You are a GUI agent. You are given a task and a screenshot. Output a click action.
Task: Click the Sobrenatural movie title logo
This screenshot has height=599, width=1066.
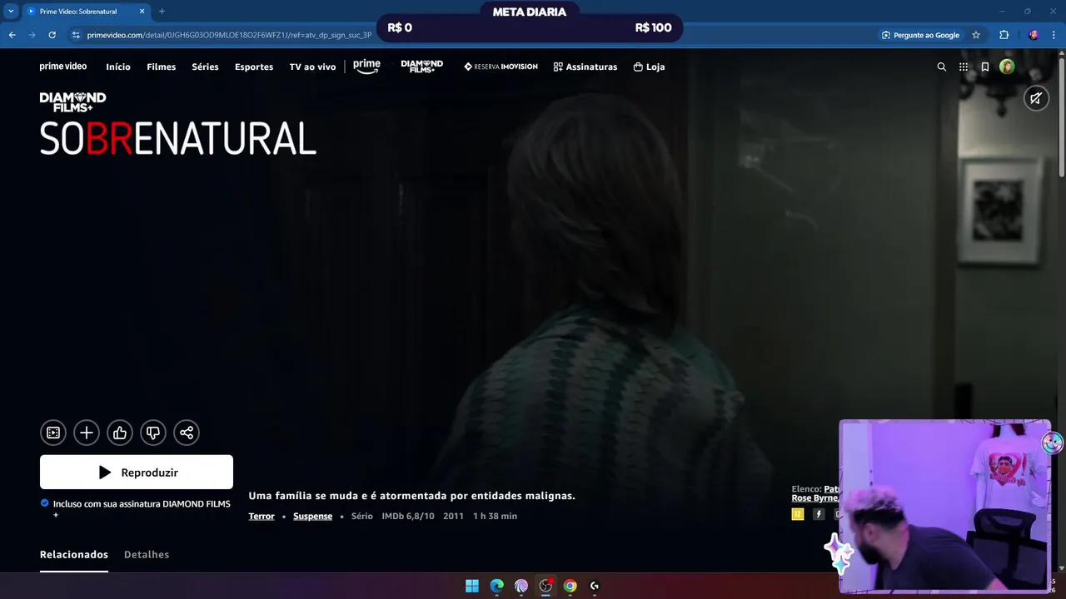tap(178, 138)
